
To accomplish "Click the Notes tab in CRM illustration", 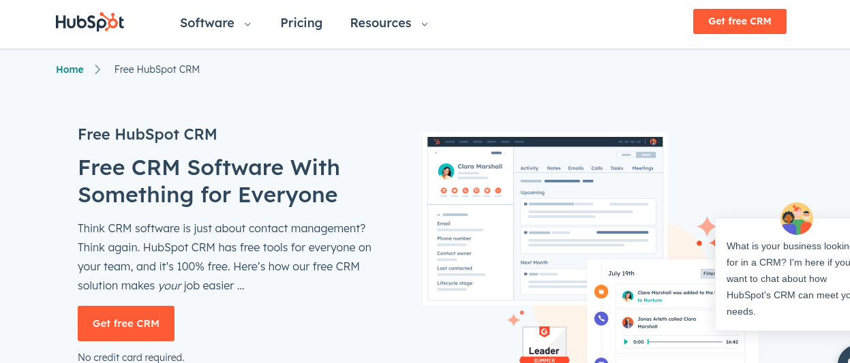I will coord(553,168).
